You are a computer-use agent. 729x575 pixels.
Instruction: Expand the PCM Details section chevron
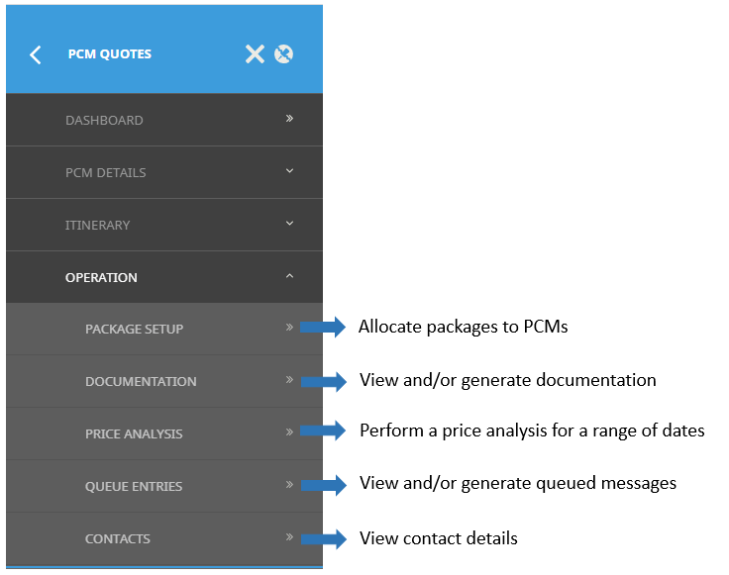click(289, 171)
